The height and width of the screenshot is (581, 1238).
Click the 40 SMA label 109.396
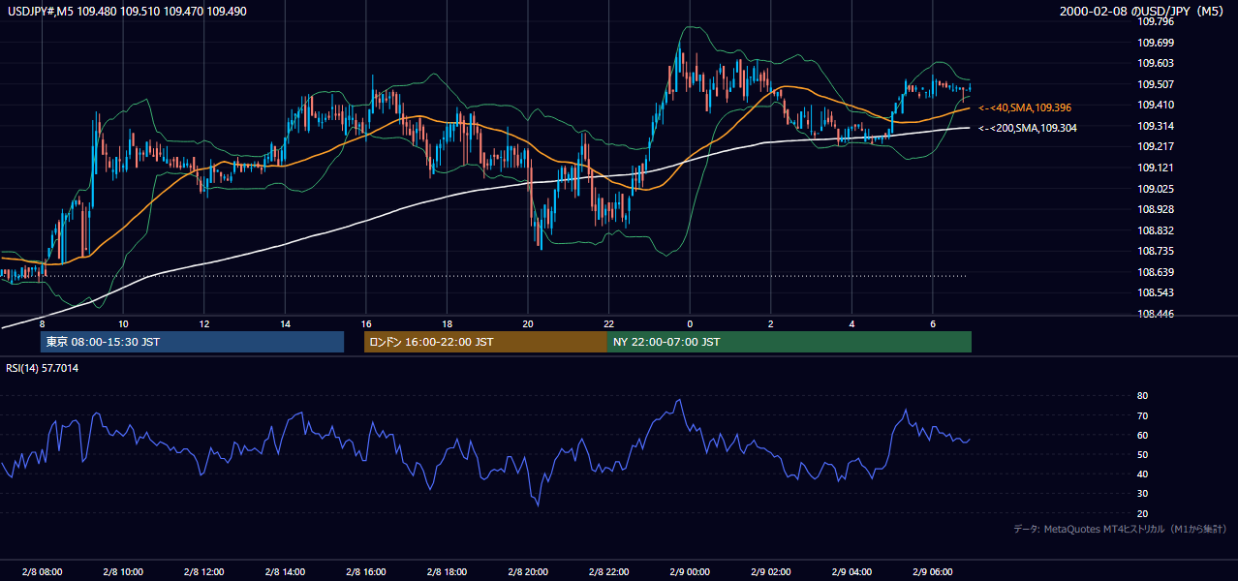click(x=1025, y=107)
